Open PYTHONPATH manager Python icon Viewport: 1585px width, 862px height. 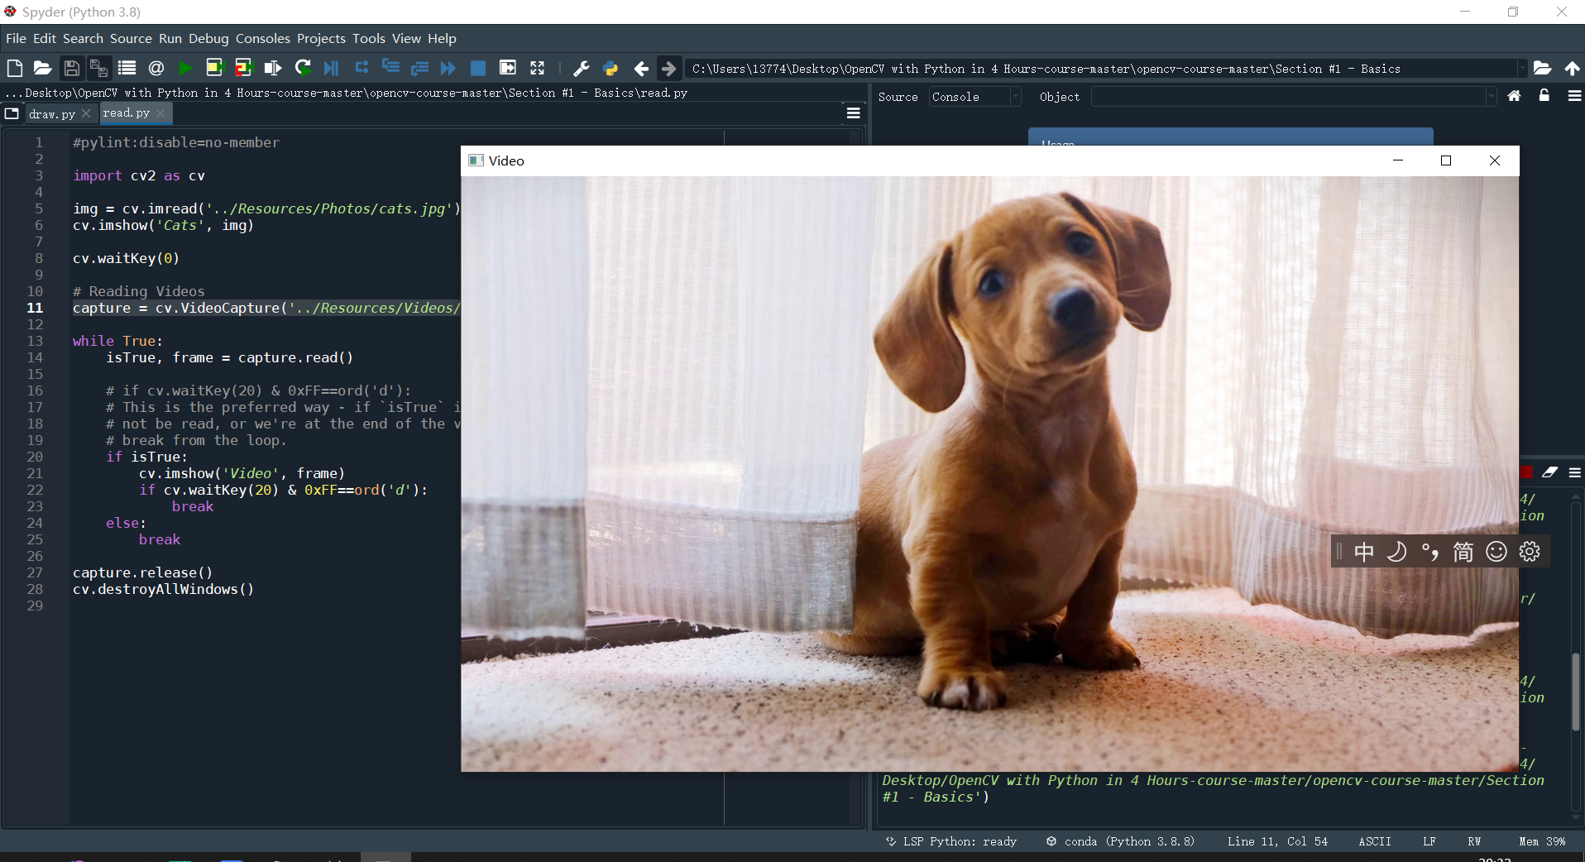tap(611, 68)
